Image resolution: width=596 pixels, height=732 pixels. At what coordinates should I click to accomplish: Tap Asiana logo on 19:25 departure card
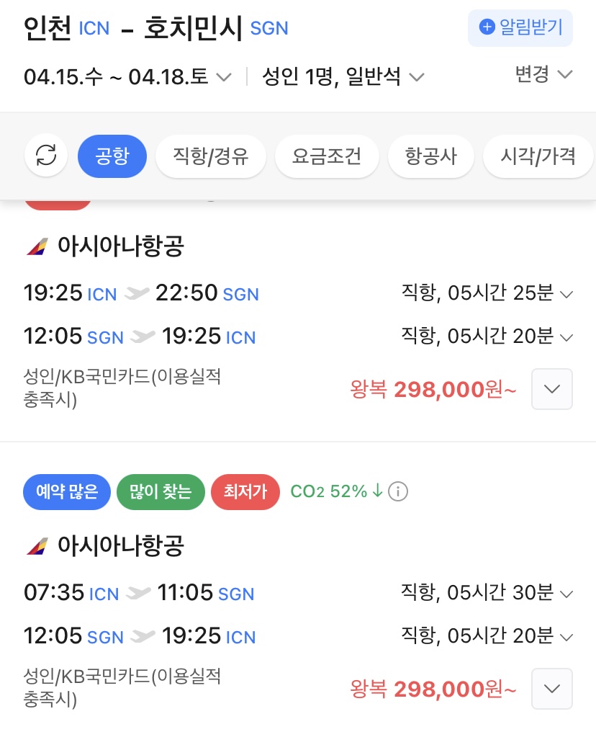coord(37,246)
